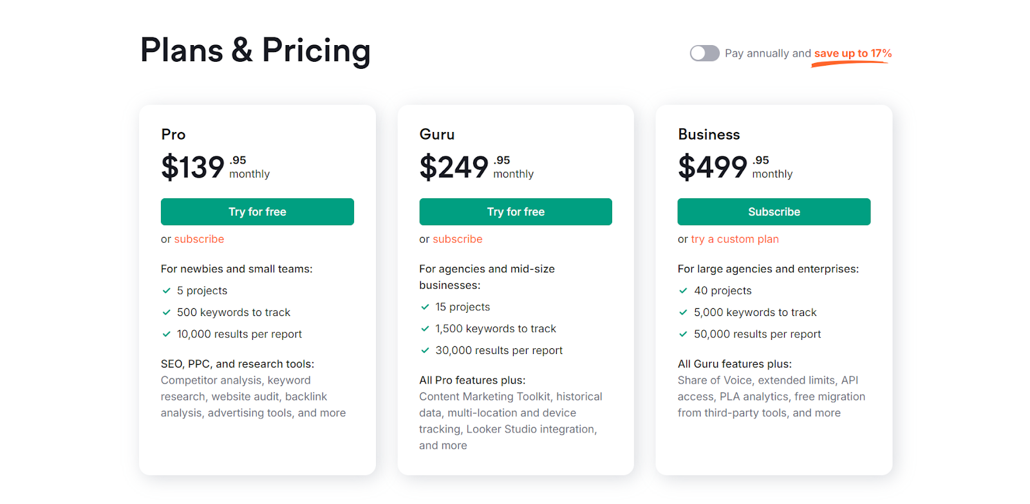Enable the Pay annually toggle
This screenshot has width=1030, height=504.
tap(704, 53)
